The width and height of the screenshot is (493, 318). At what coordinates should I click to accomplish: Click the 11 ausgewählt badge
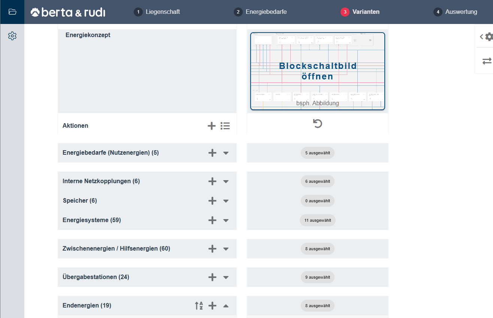317,220
